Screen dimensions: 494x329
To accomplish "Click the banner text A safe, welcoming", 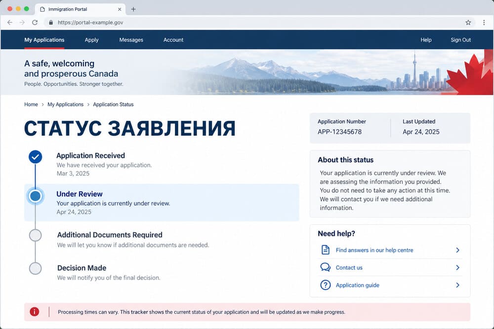I will coord(59,64).
